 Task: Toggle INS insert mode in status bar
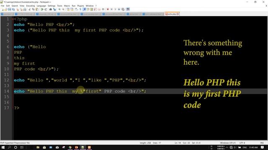click(262, 143)
